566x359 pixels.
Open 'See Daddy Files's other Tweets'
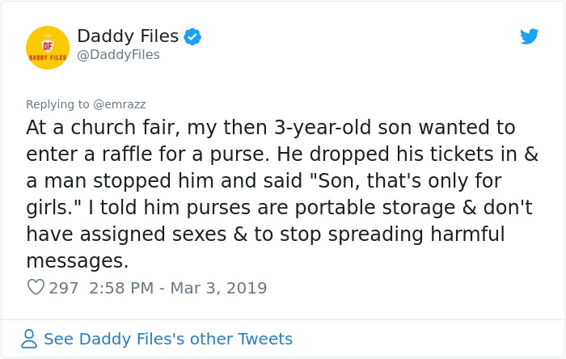[168, 339]
